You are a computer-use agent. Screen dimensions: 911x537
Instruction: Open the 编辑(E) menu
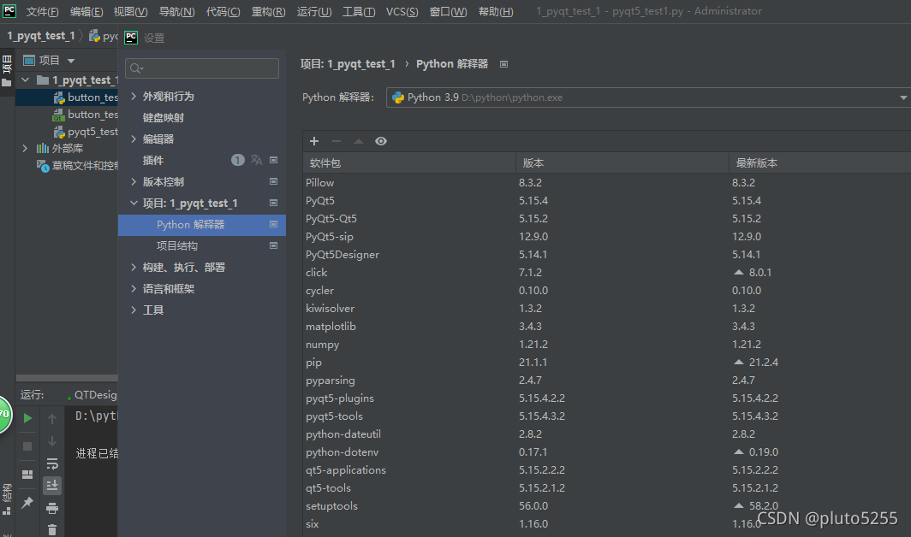pyautogui.click(x=86, y=12)
